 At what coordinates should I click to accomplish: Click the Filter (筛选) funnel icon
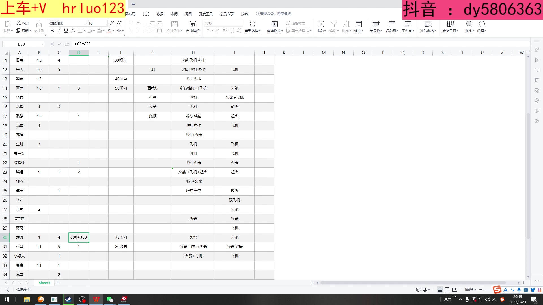(334, 24)
